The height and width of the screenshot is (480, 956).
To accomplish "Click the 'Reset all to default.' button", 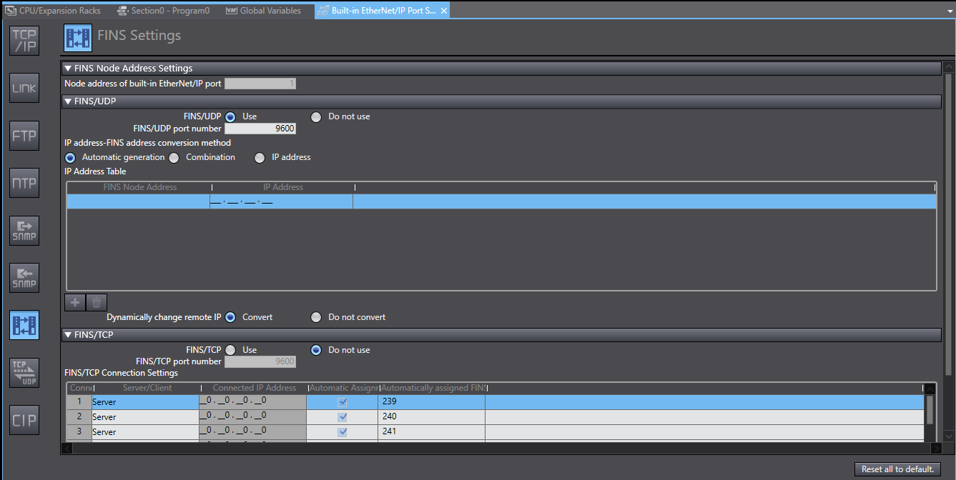I will (x=897, y=469).
